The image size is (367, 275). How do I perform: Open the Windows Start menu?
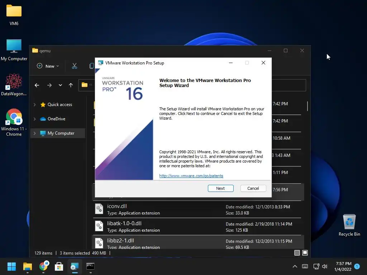[x=11, y=266]
